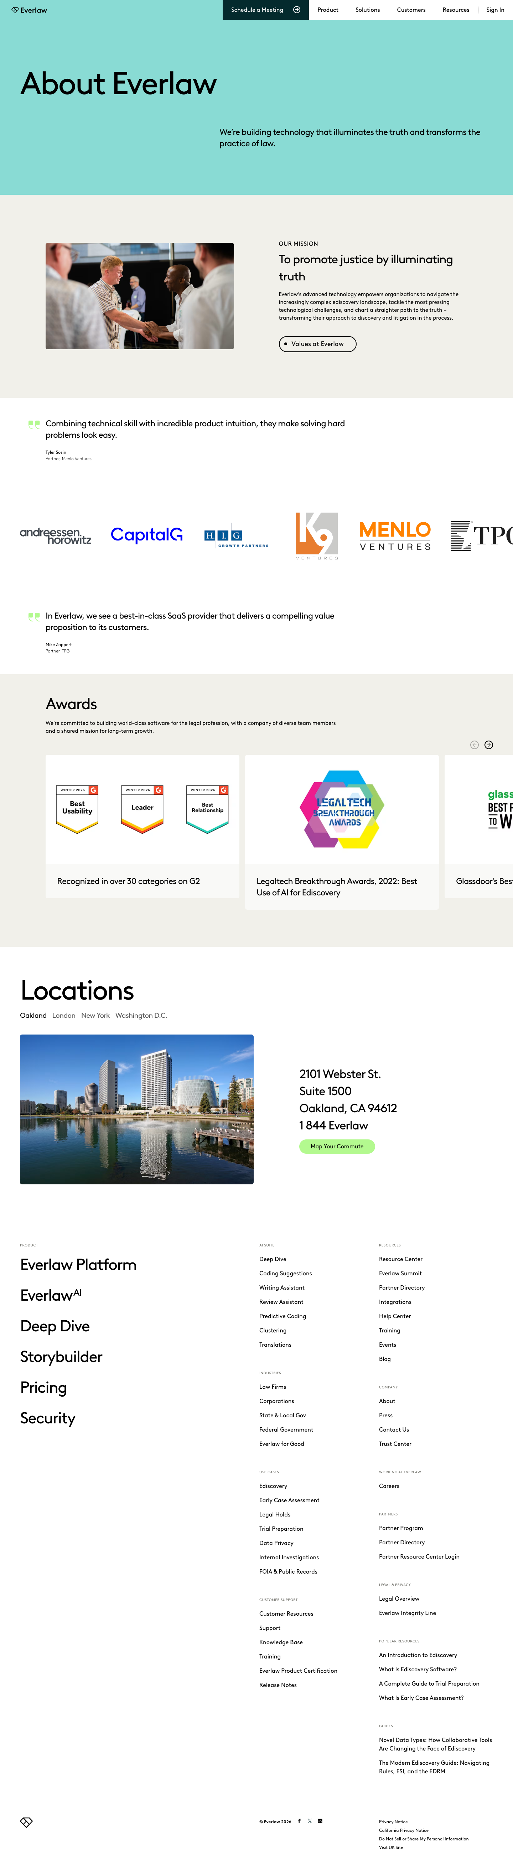Screen dimensions: 513x1875
Task: Open Coding Suggestions link
Action: (286, 1273)
